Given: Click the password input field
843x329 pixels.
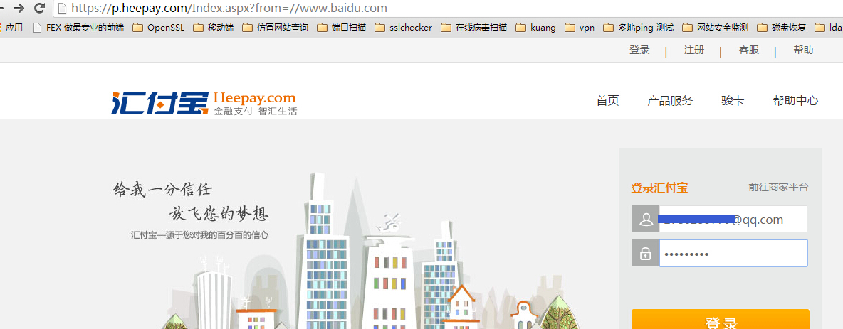Looking at the screenshot, I should (733, 254).
